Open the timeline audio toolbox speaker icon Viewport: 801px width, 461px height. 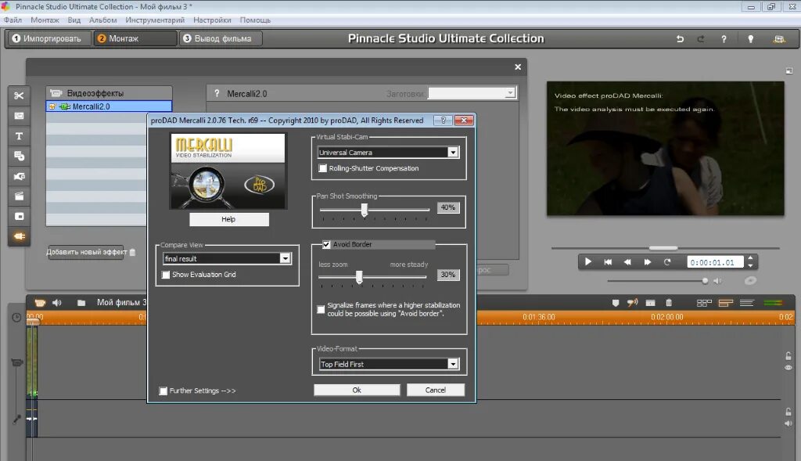(x=56, y=303)
